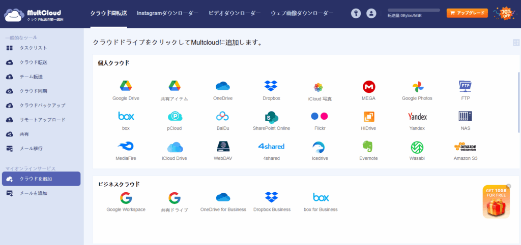
Task: Open the user account profile icon
Action: [x=371, y=13]
